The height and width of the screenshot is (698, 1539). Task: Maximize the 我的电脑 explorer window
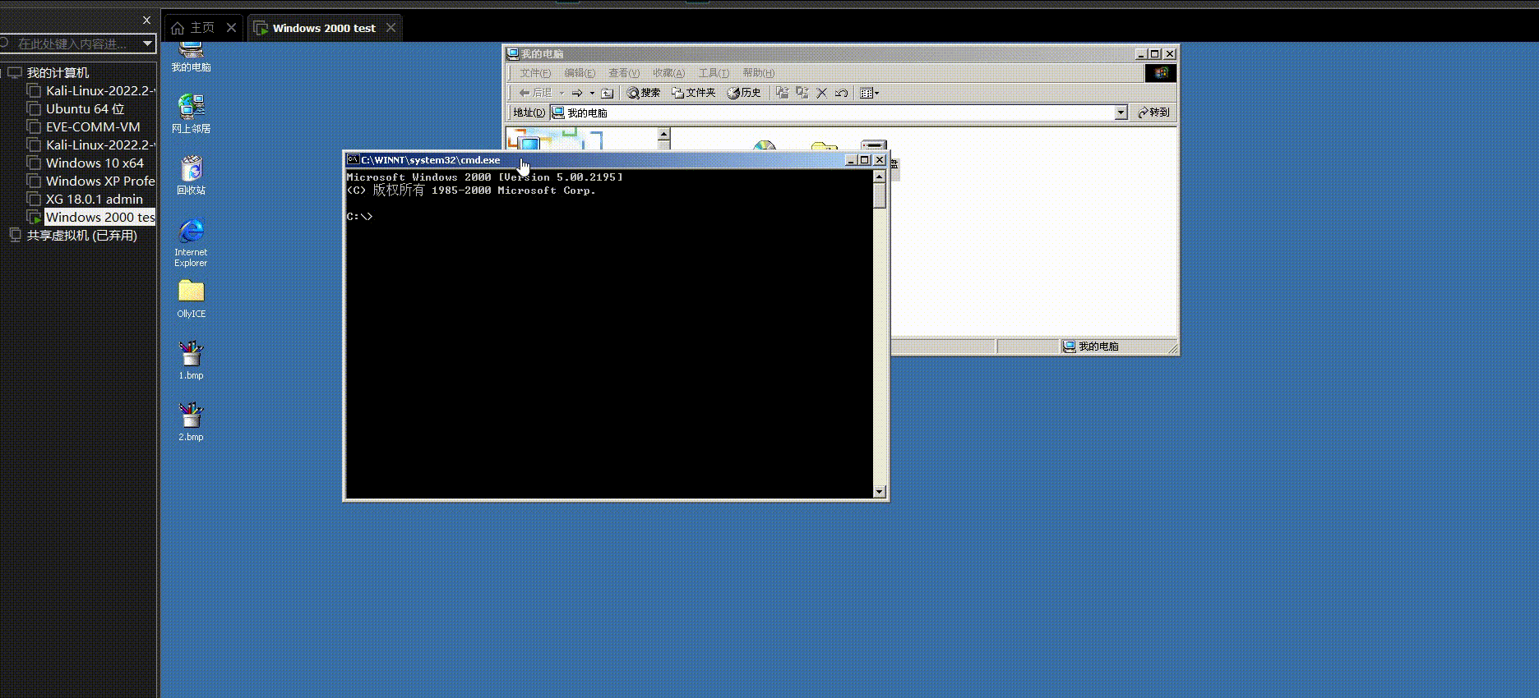click(x=1155, y=54)
